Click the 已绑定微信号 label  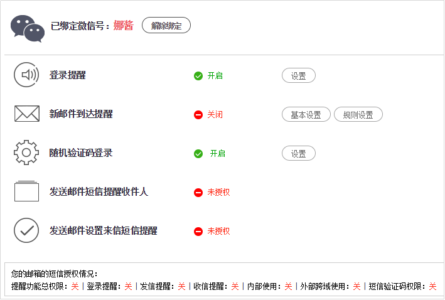tap(80, 26)
